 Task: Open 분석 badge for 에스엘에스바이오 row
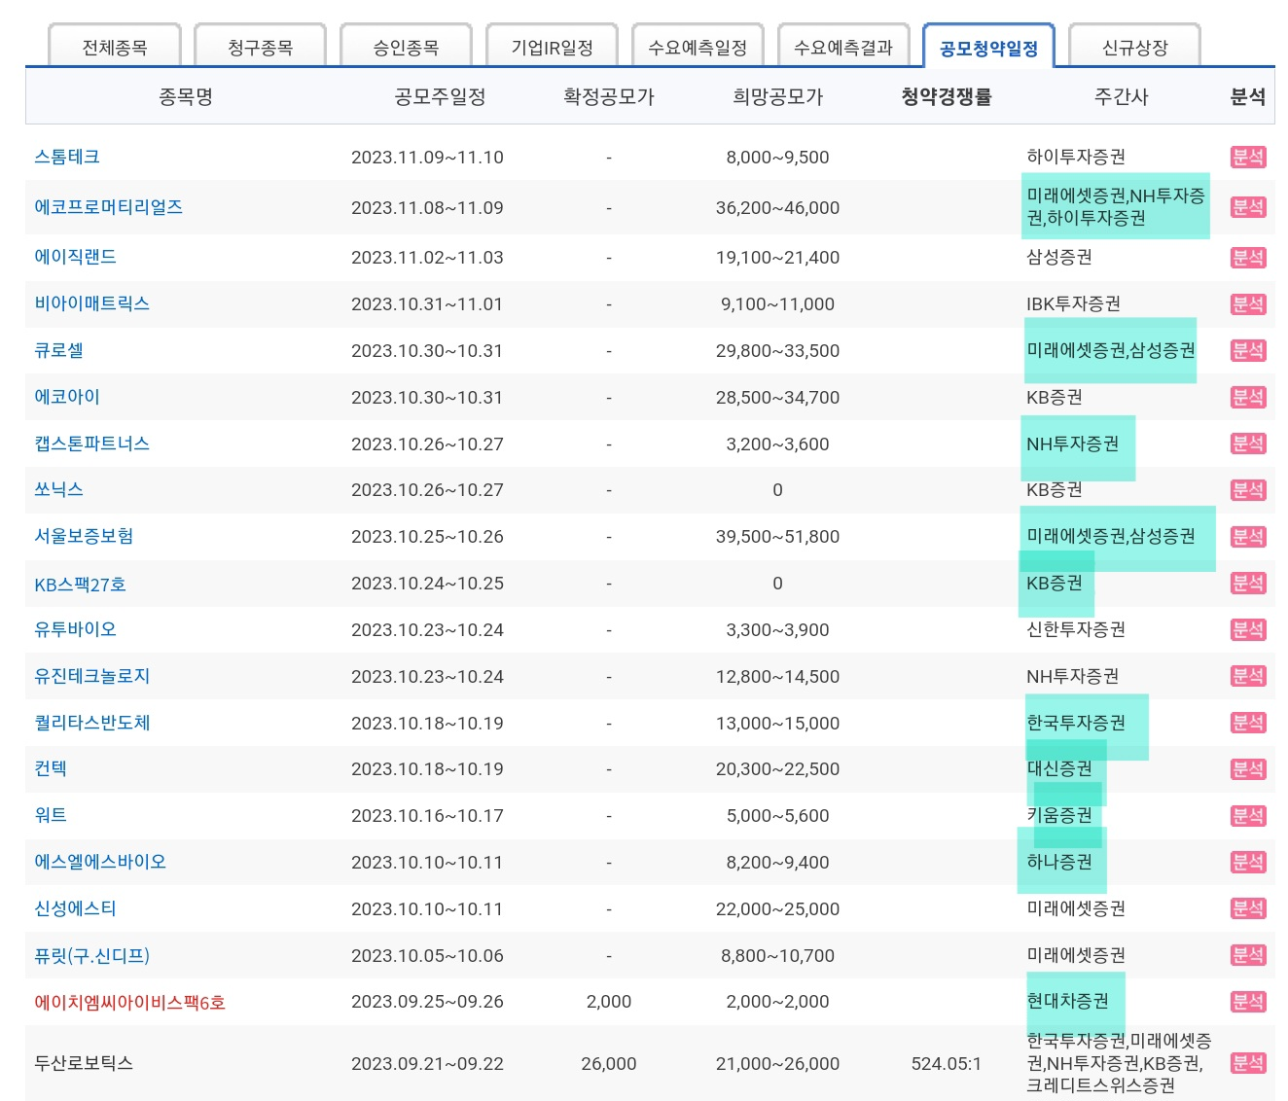tap(1248, 862)
